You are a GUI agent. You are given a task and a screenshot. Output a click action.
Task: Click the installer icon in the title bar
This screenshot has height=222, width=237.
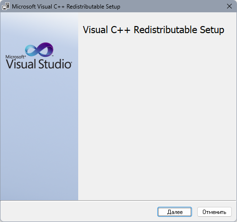[6, 6]
